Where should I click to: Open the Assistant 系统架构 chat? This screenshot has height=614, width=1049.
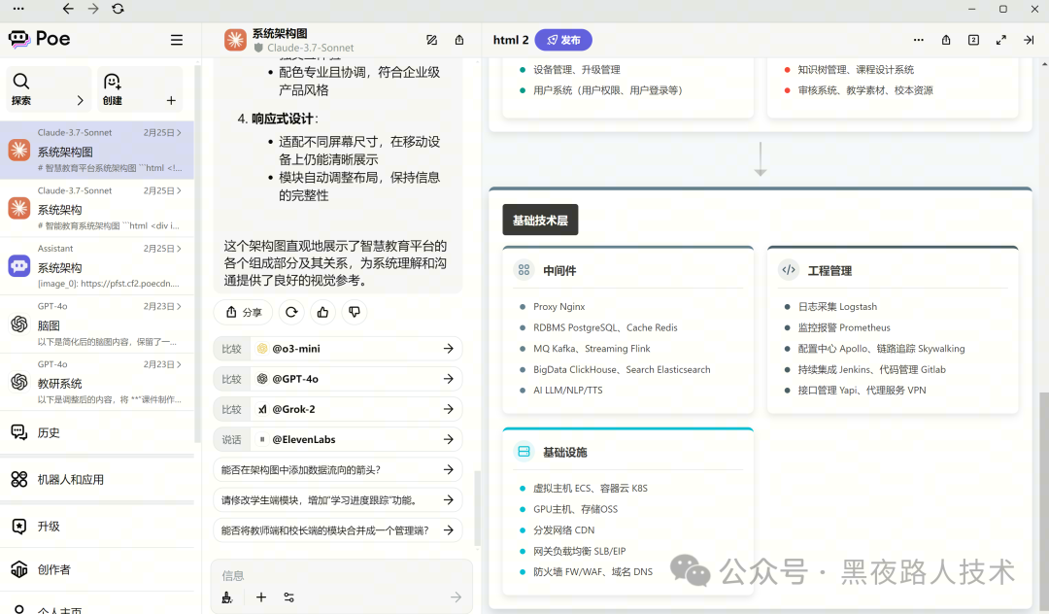[x=97, y=266]
